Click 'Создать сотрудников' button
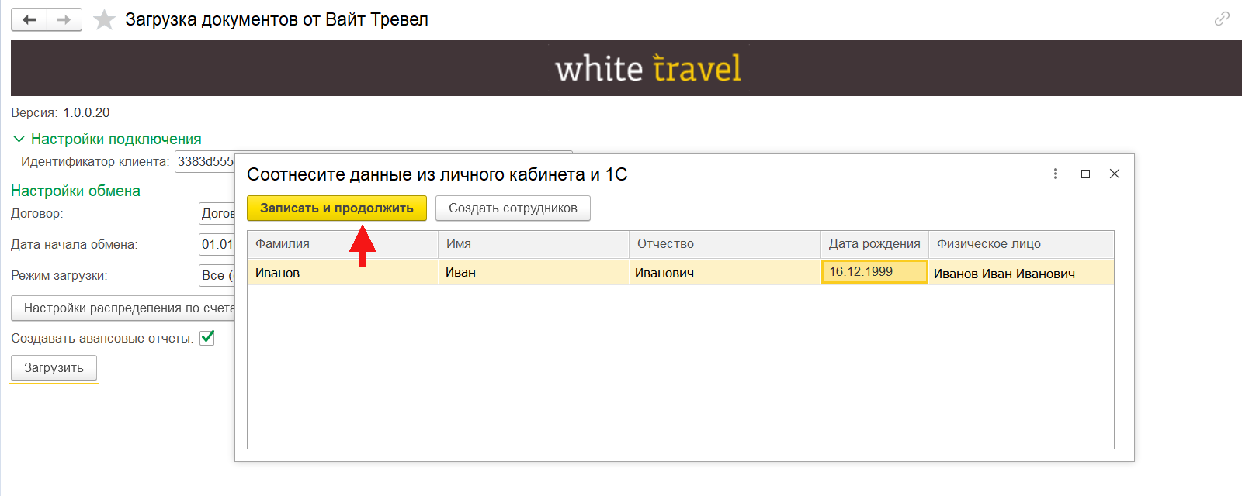 (512, 208)
